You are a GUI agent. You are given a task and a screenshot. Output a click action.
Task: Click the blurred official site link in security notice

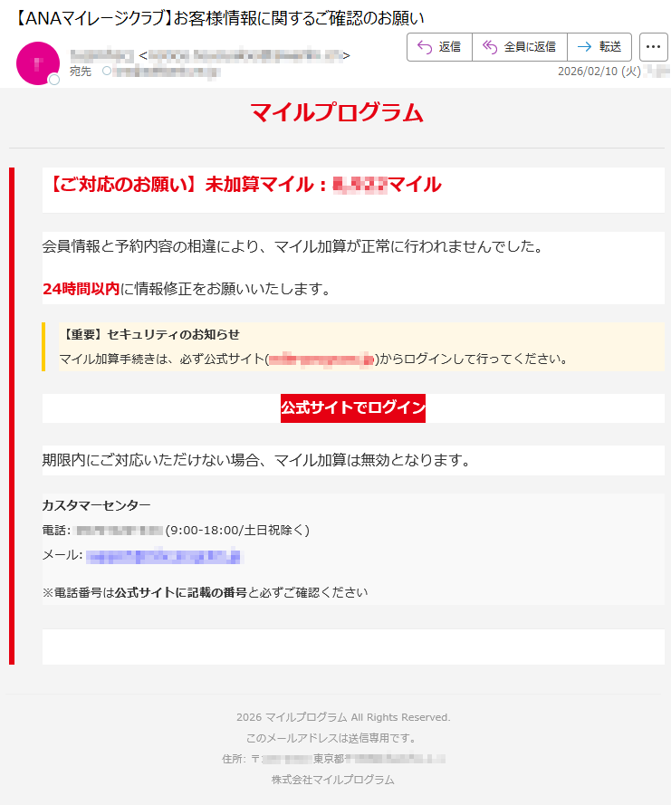tap(321, 359)
